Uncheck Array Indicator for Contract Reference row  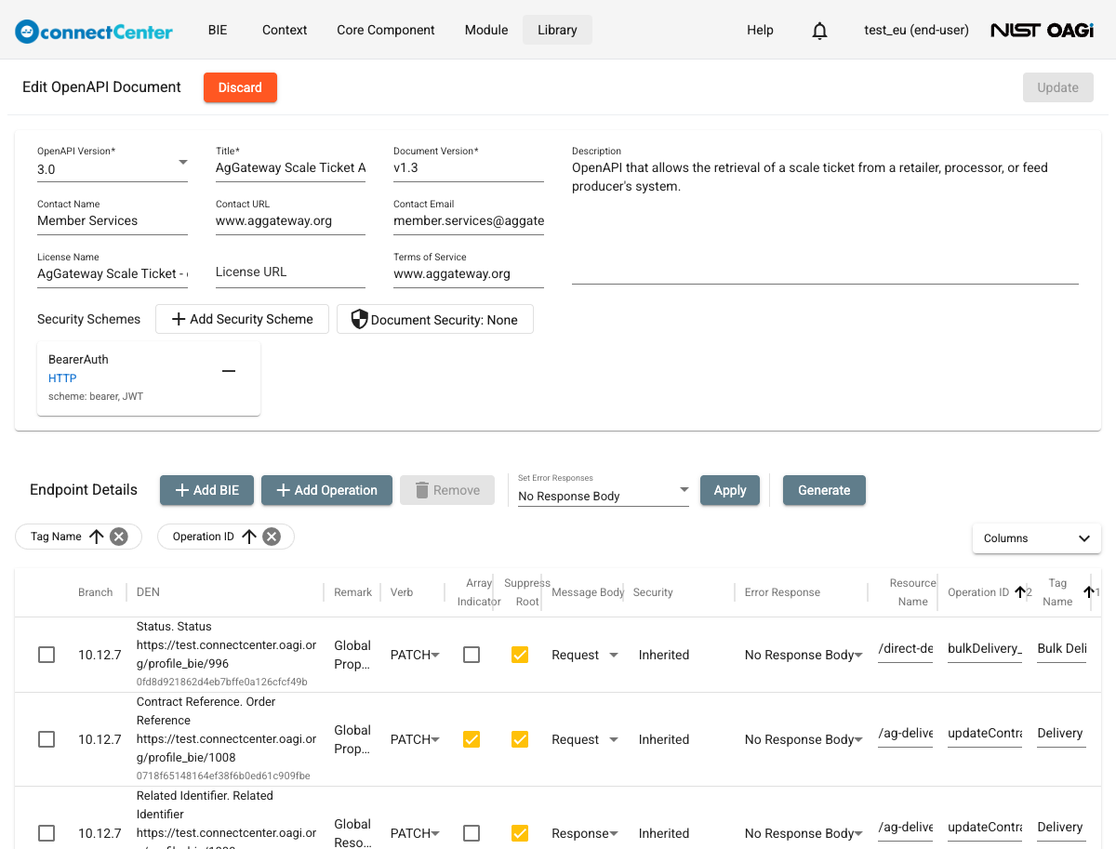[x=472, y=739]
